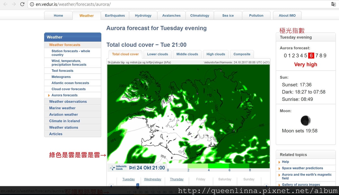Viewport: 339px width, 195px height.
Task: Open Cloud cover forecasts in sidebar
Action: [68, 89]
